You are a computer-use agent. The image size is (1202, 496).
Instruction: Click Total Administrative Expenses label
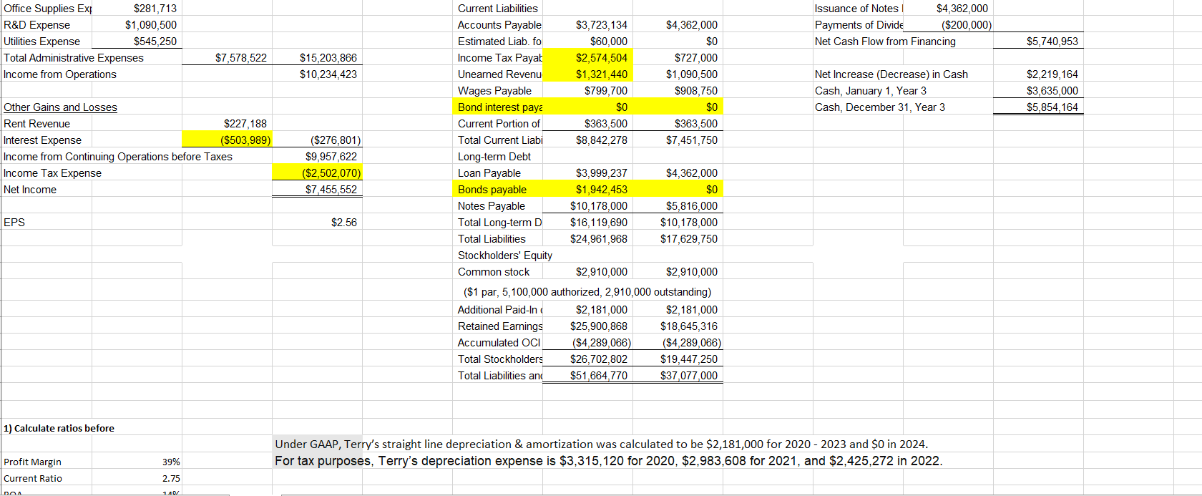tap(74, 58)
